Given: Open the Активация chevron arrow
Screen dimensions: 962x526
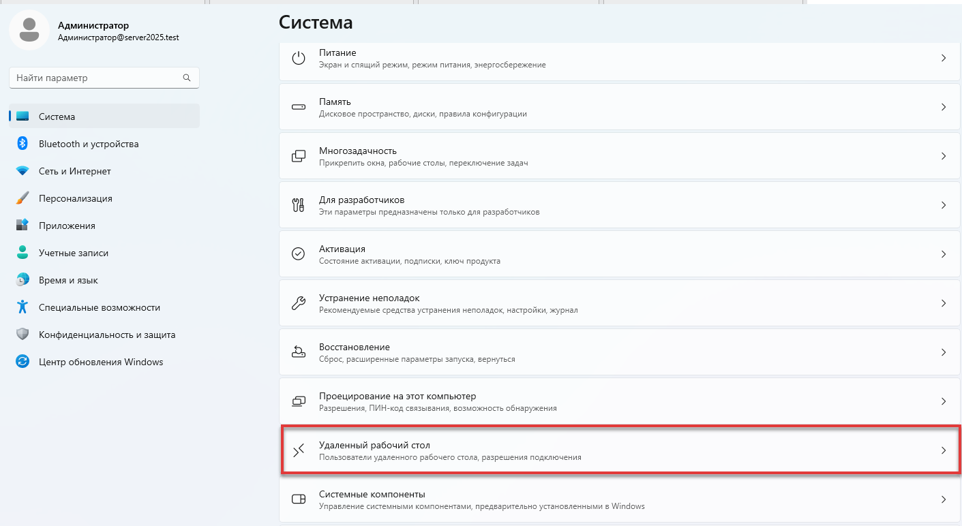Looking at the screenshot, I should tap(944, 254).
